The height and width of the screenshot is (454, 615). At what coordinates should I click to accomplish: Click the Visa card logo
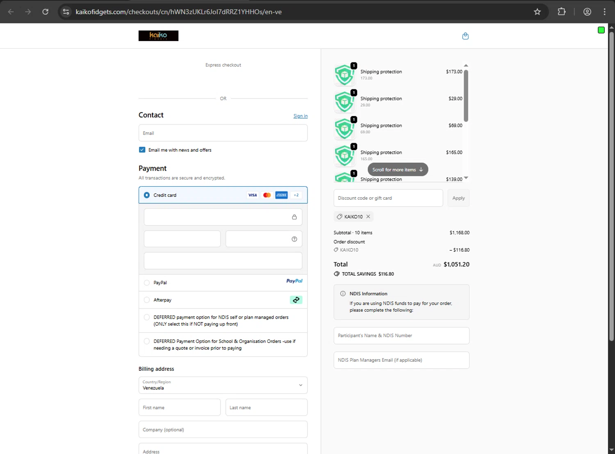tap(253, 195)
